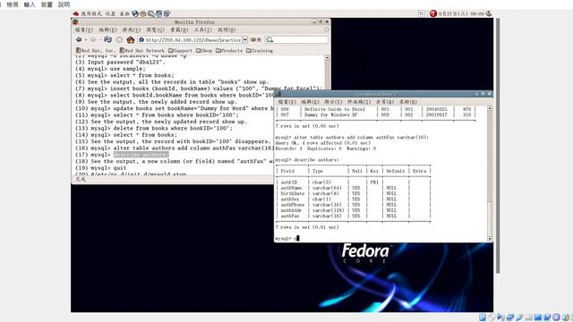Image resolution: width=573 pixels, height=322 pixels.
Task: Open the GNOME 應用程式 Applications menu
Action: coord(91,13)
